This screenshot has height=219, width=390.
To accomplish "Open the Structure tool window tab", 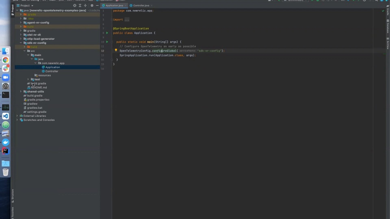I will coord(13,195).
